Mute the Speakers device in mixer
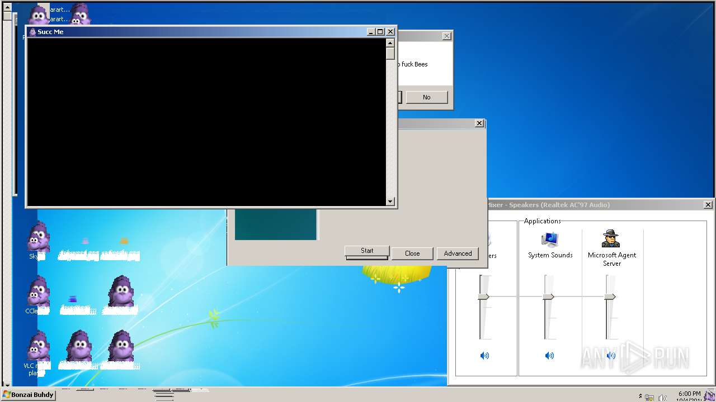The width and height of the screenshot is (716, 402). pyautogui.click(x=484, y=356)
